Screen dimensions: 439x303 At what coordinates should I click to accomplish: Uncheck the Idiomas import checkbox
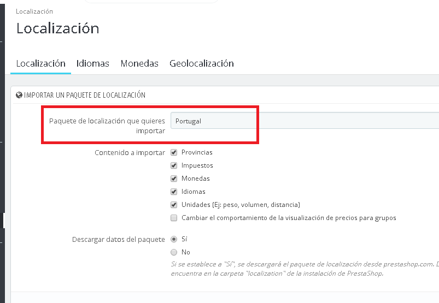(x=174, y=192)
